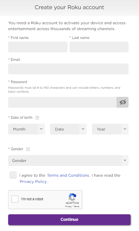The image size is (139, 231).
Task: Expand the Gender selection dropdown
Action: 68,160
